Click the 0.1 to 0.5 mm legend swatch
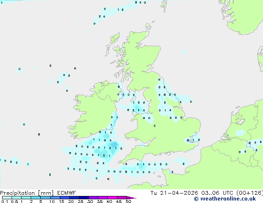Image resolution: width=263 pixels, height=203 pixels. pos(7,198)
